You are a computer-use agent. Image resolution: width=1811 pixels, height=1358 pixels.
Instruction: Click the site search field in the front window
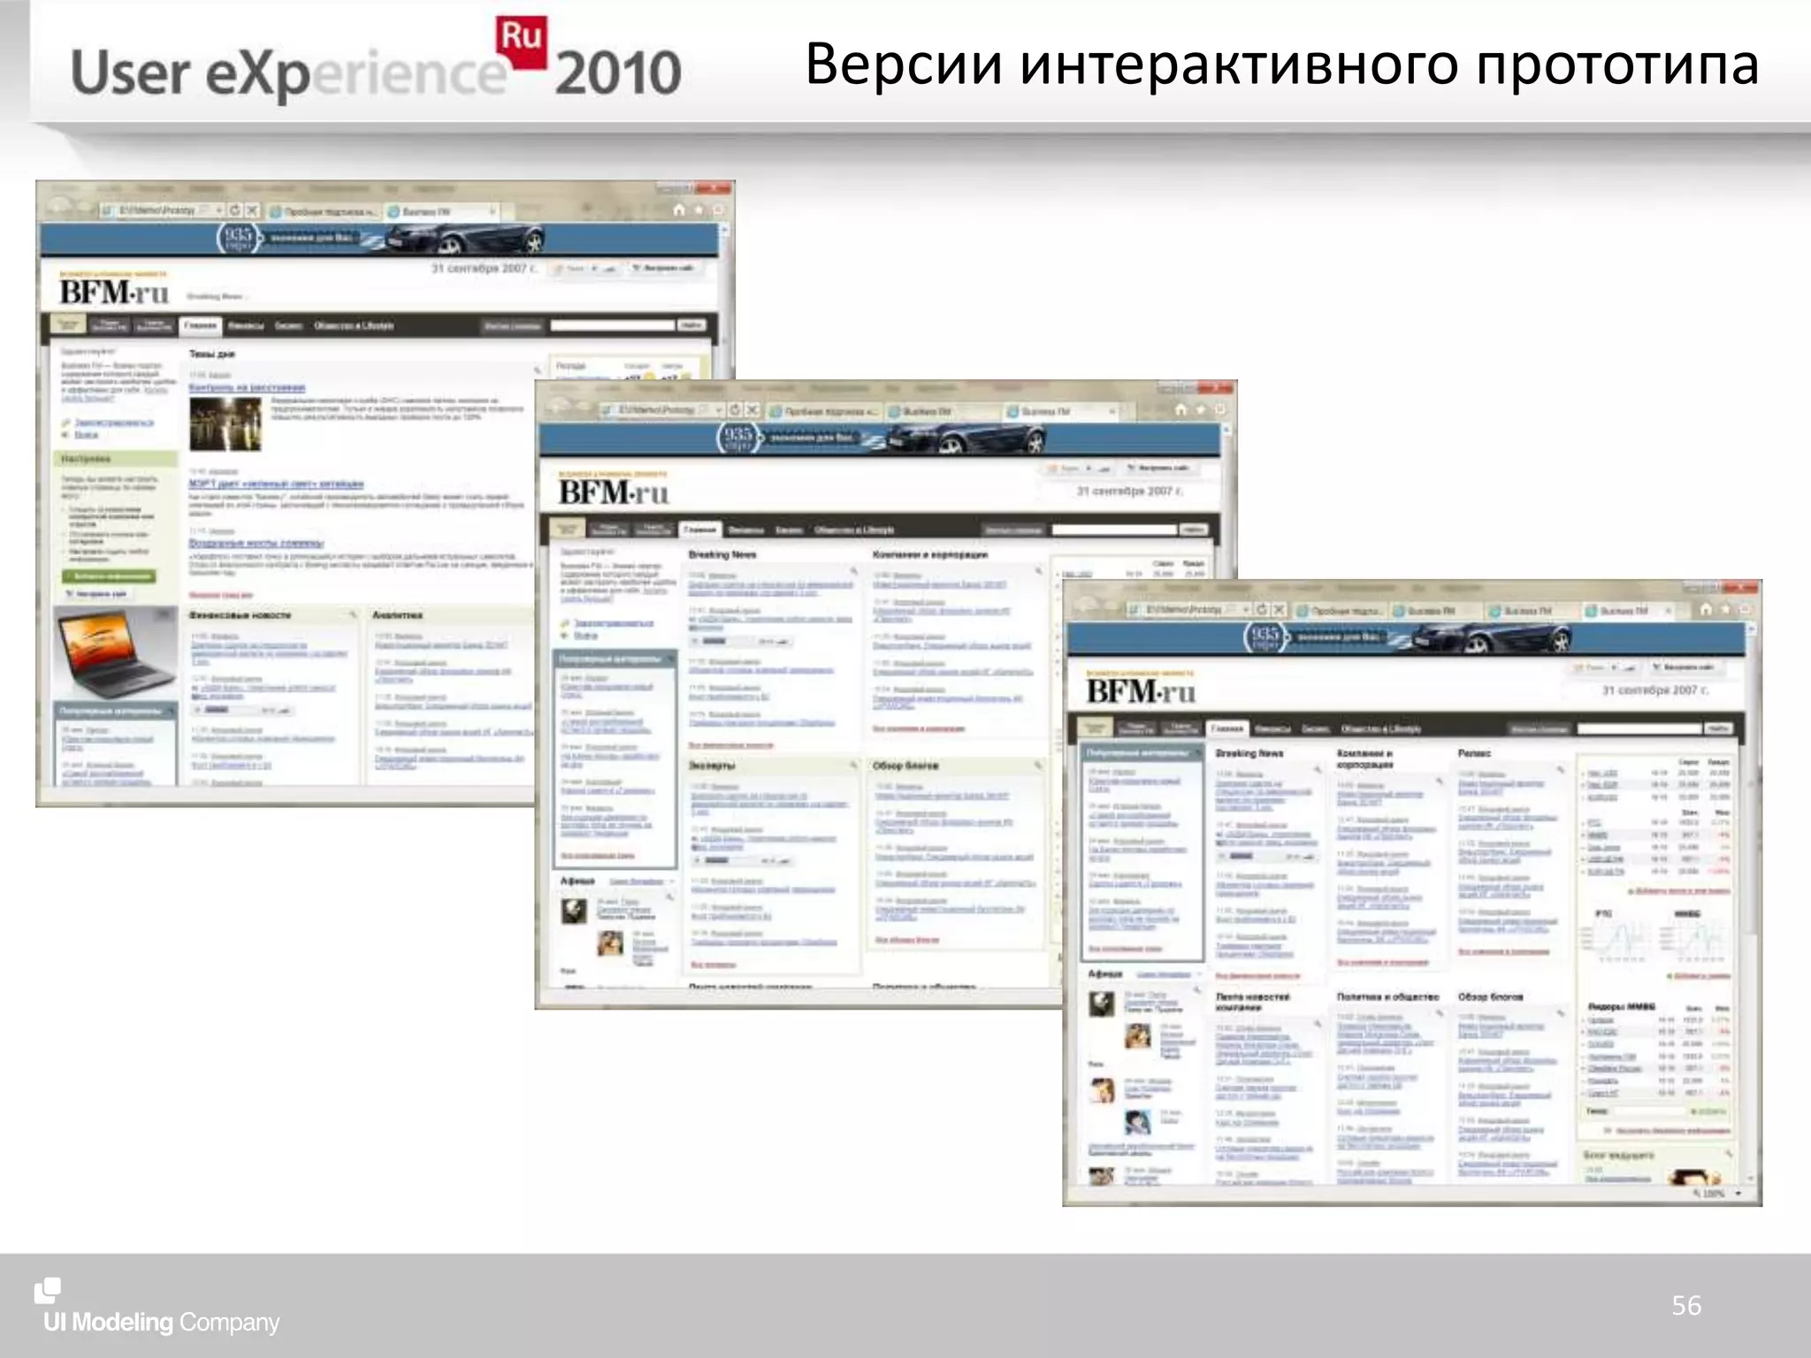point(1639,729)
